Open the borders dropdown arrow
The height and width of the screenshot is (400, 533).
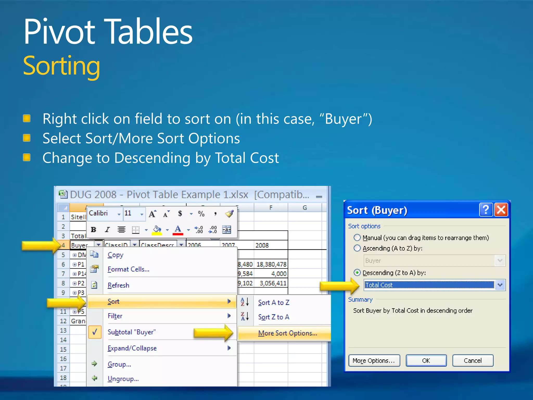pos(146,230)
